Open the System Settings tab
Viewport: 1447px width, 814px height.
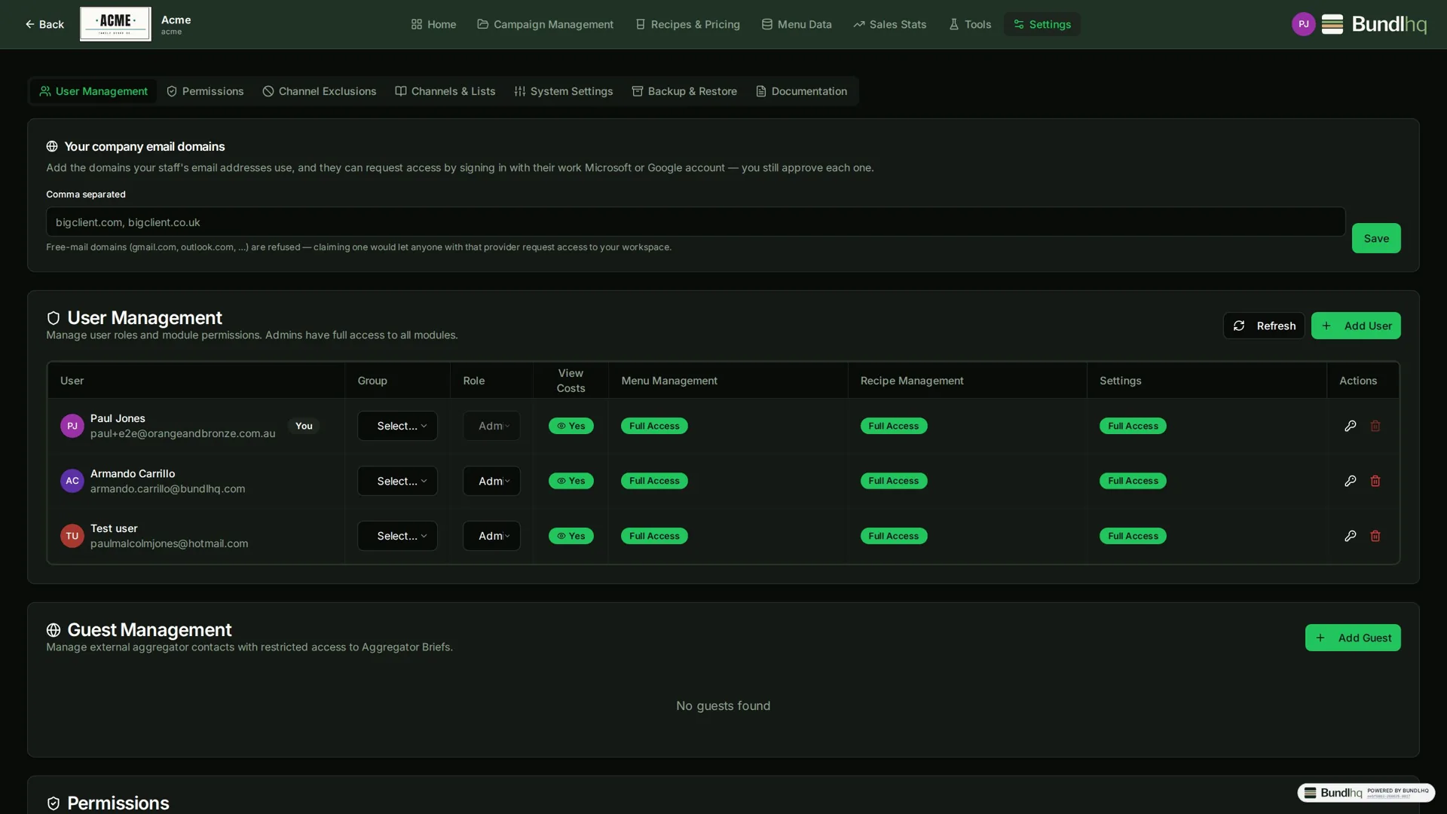pos(564,91)
